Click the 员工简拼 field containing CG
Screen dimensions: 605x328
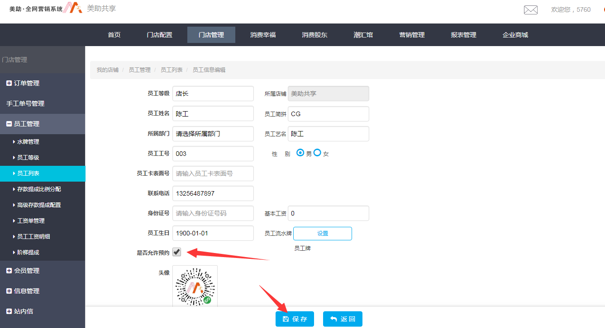pos(329,114)
